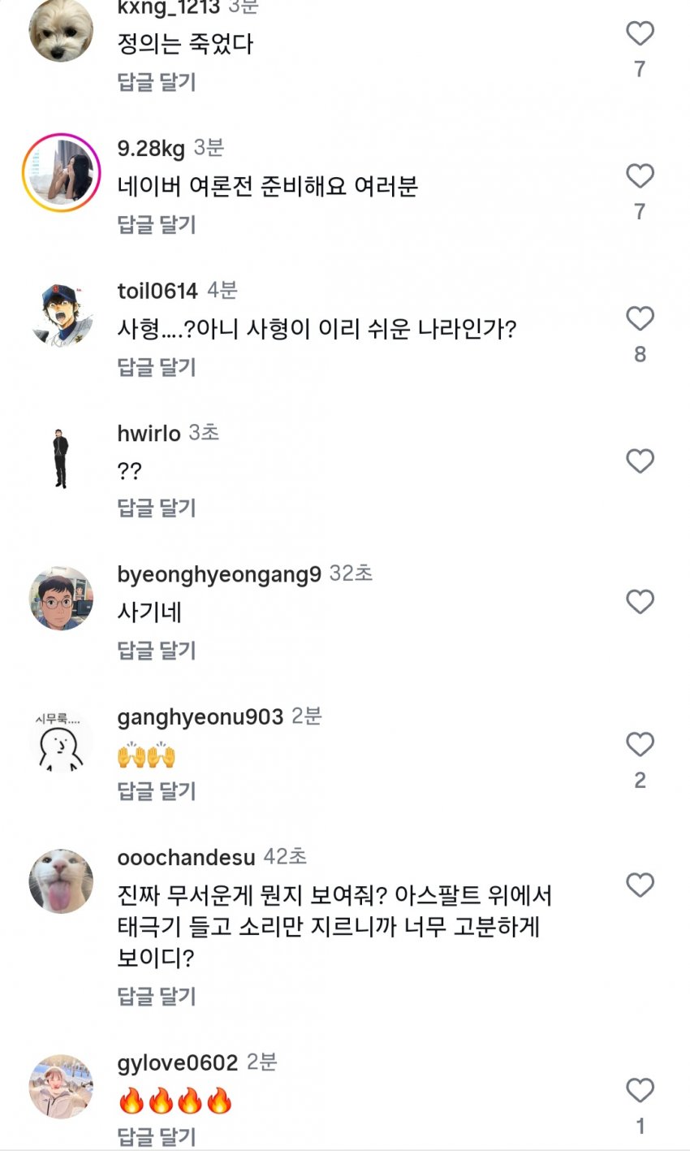Like gylove0602's fire emoji comment
The width and height of the screenshot is (690, 1151).
coord(640,1090)
